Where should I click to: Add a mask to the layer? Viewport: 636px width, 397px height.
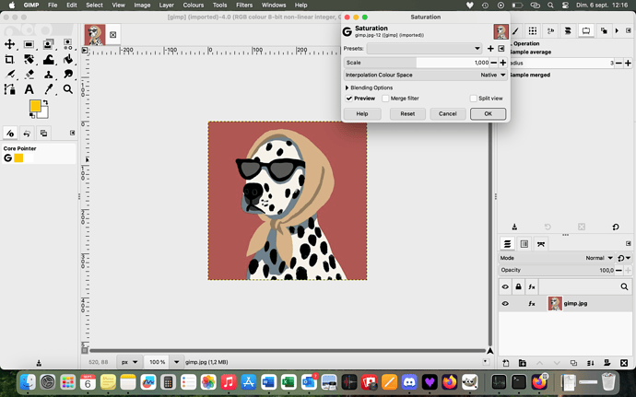pos(607,363)
